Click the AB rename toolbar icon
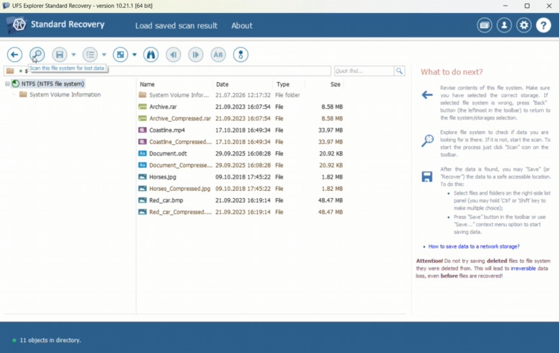 coord(218,55)
